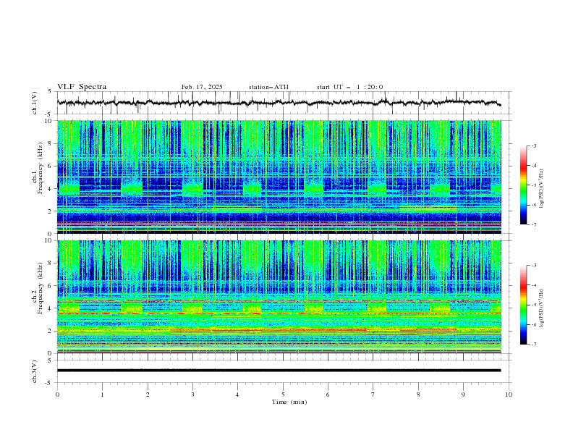
Task: Click the date 'Feb. 17, 2025'
Action: 202,87
